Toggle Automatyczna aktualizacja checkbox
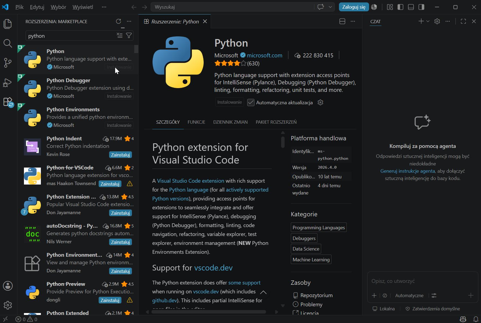Screen dimensions: 481x323 pos(251,102)
